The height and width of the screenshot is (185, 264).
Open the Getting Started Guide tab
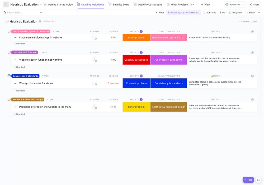coord(60,4)
